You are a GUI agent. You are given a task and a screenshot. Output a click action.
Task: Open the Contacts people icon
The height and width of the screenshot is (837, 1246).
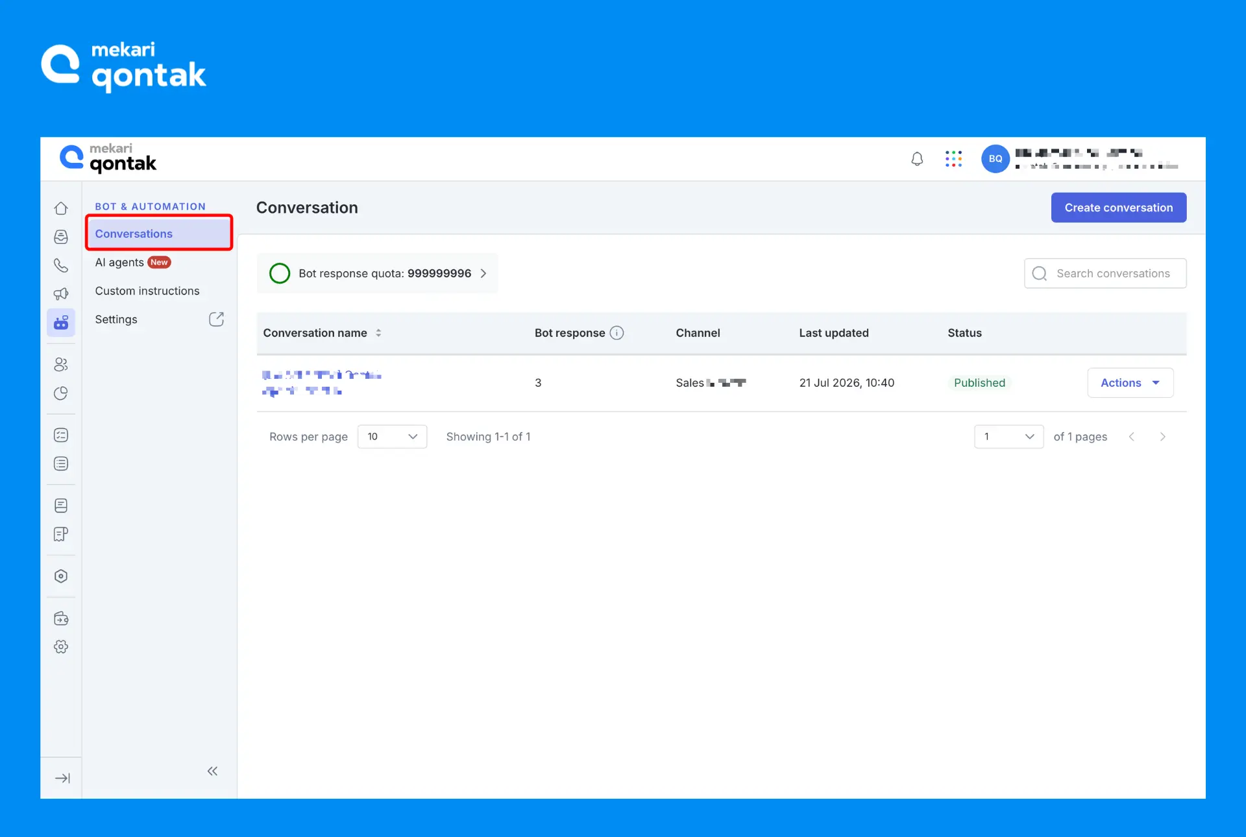coord(61,365)
